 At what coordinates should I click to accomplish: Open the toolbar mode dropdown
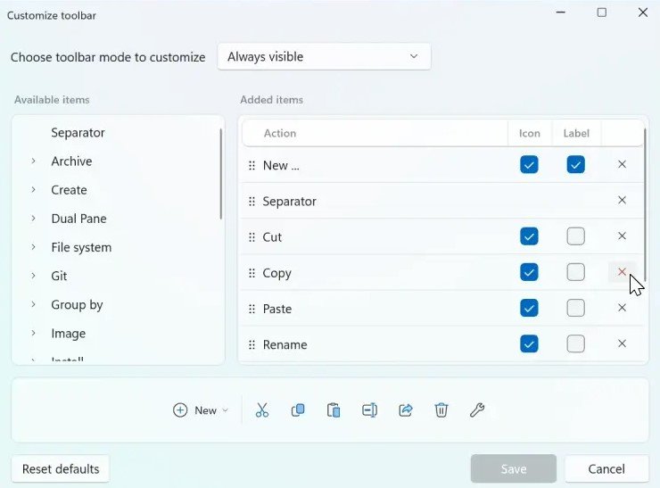coord(324,56)
